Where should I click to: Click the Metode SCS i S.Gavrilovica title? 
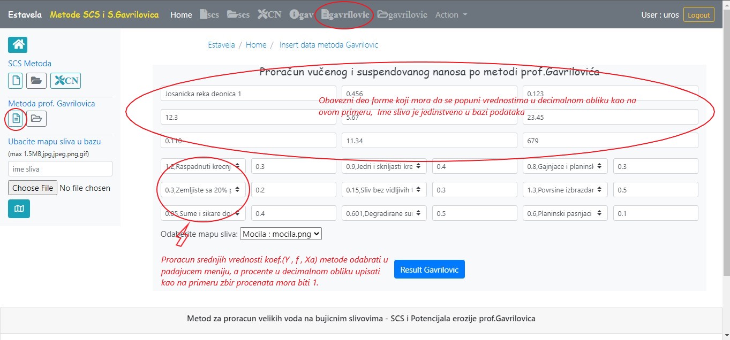(104, 15)
